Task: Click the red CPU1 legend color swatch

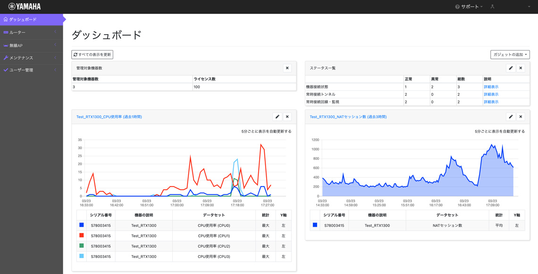Action: tap(81, 235)
